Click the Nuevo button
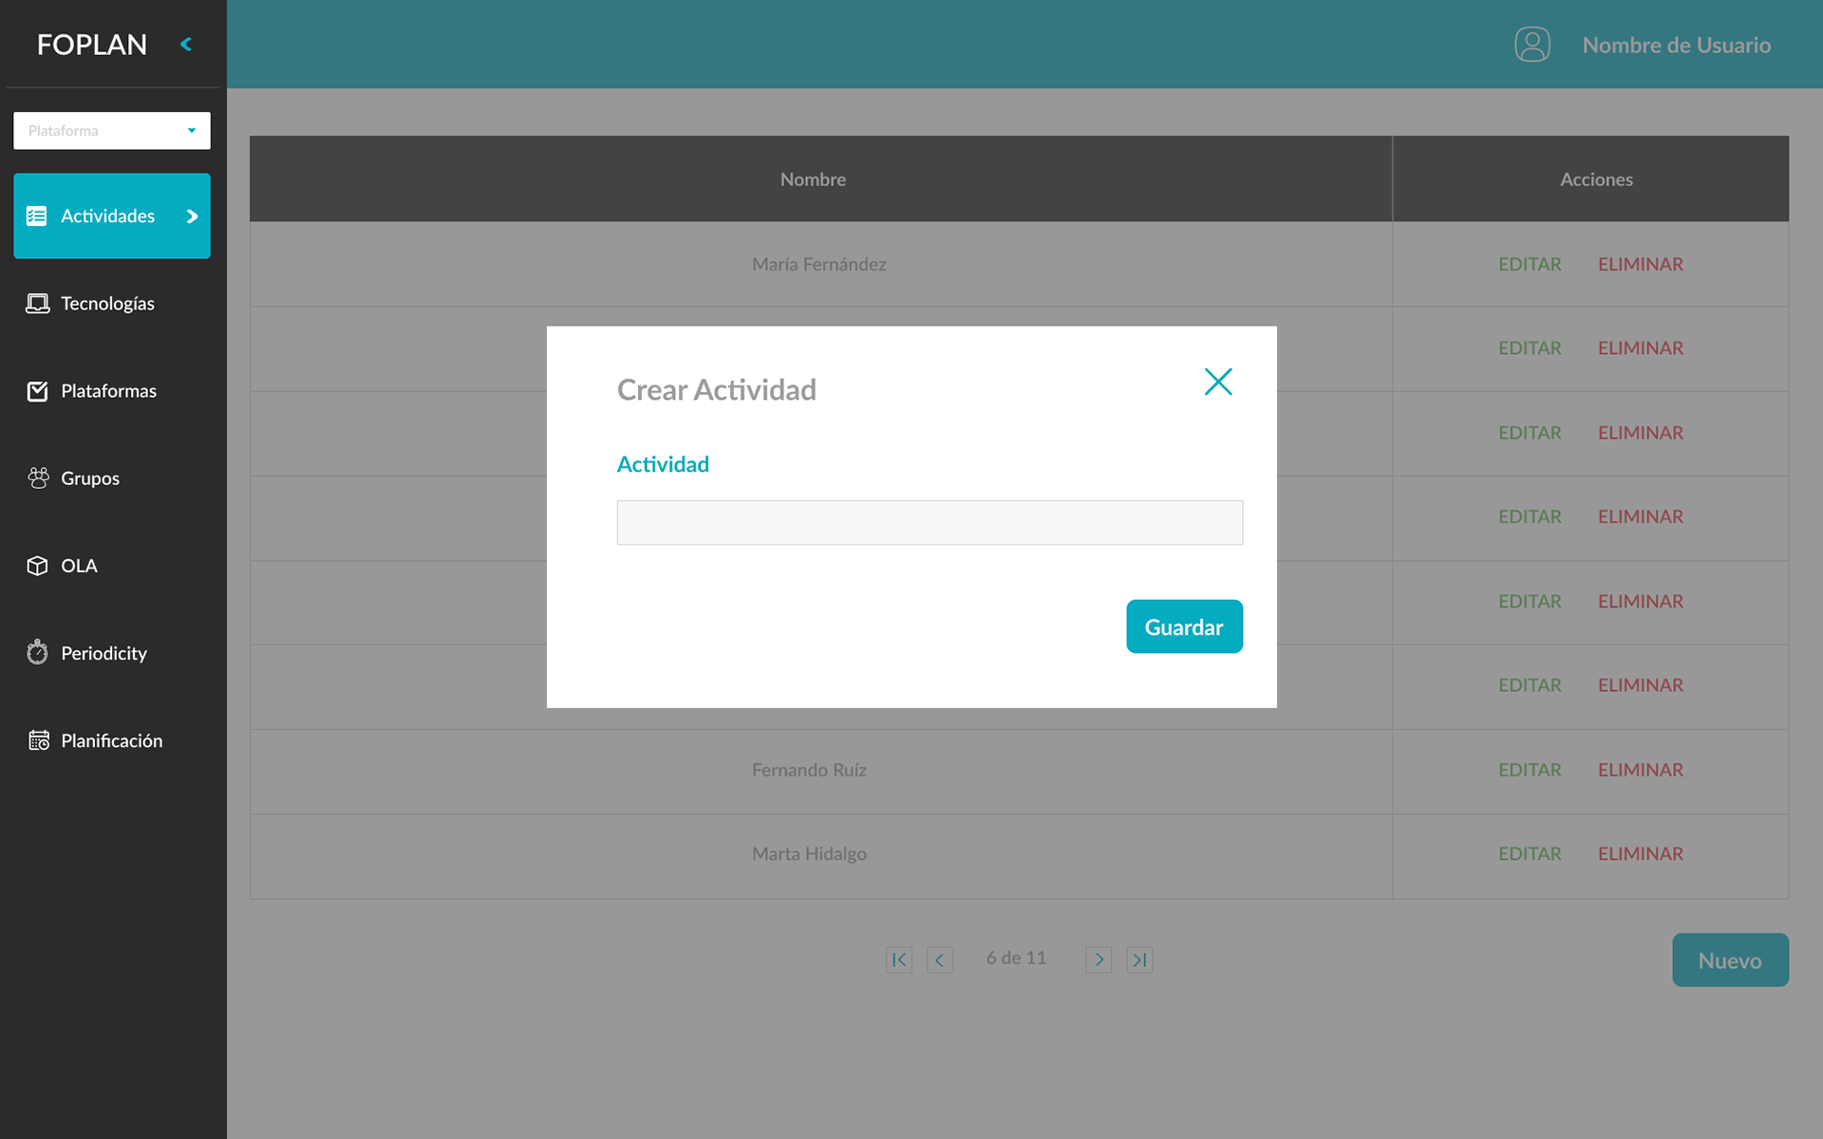This screenshot has width=1823, height=1139. (1730, 961)
